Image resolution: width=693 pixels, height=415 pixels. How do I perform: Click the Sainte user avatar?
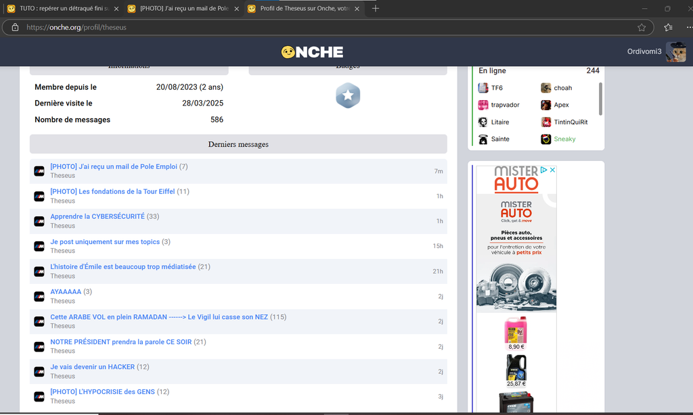[x=483, y=139]
